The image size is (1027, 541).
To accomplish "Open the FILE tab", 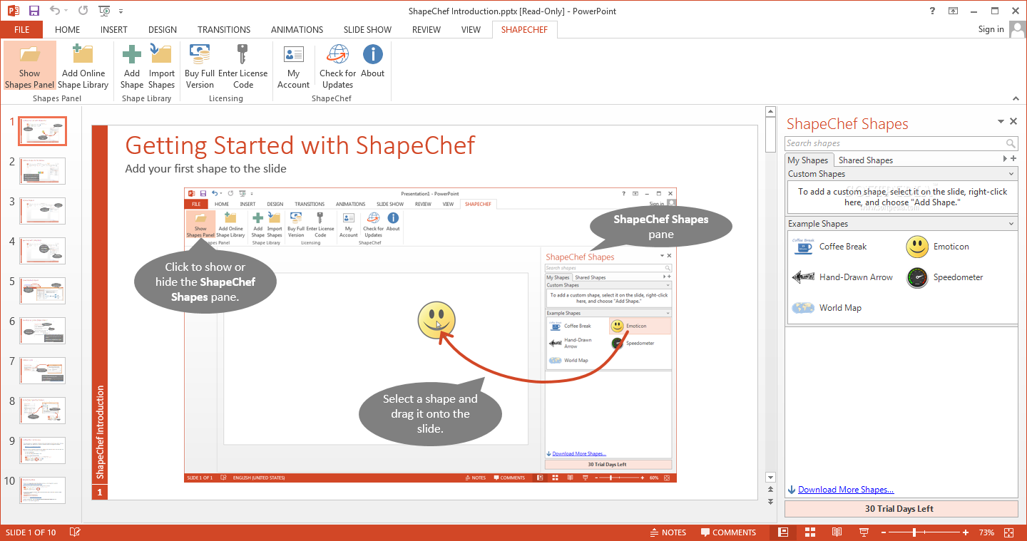I will (x=21, y=30).
